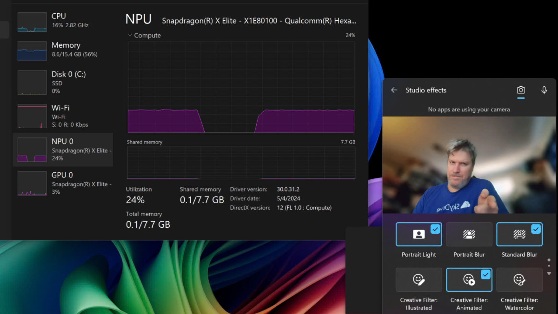Click the Portrait Blur effect icon

(x=469, y=234)
